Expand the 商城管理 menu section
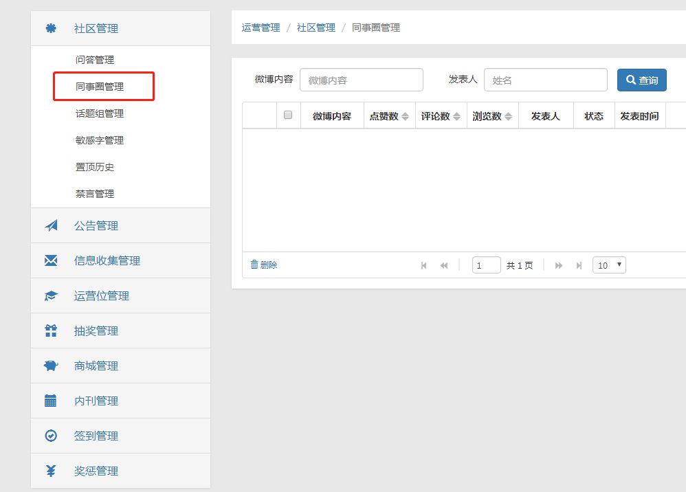Screen dimensions: 686x492 [x=120, y=366]
